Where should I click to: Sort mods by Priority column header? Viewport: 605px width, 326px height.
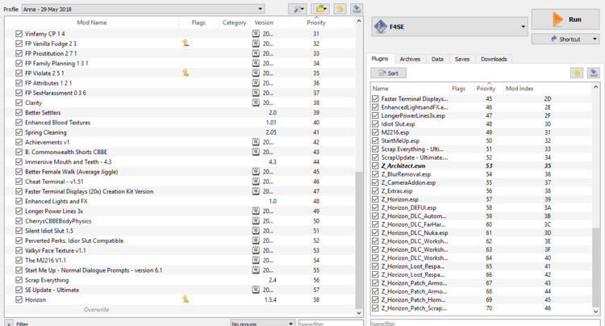tap(316, 23)
